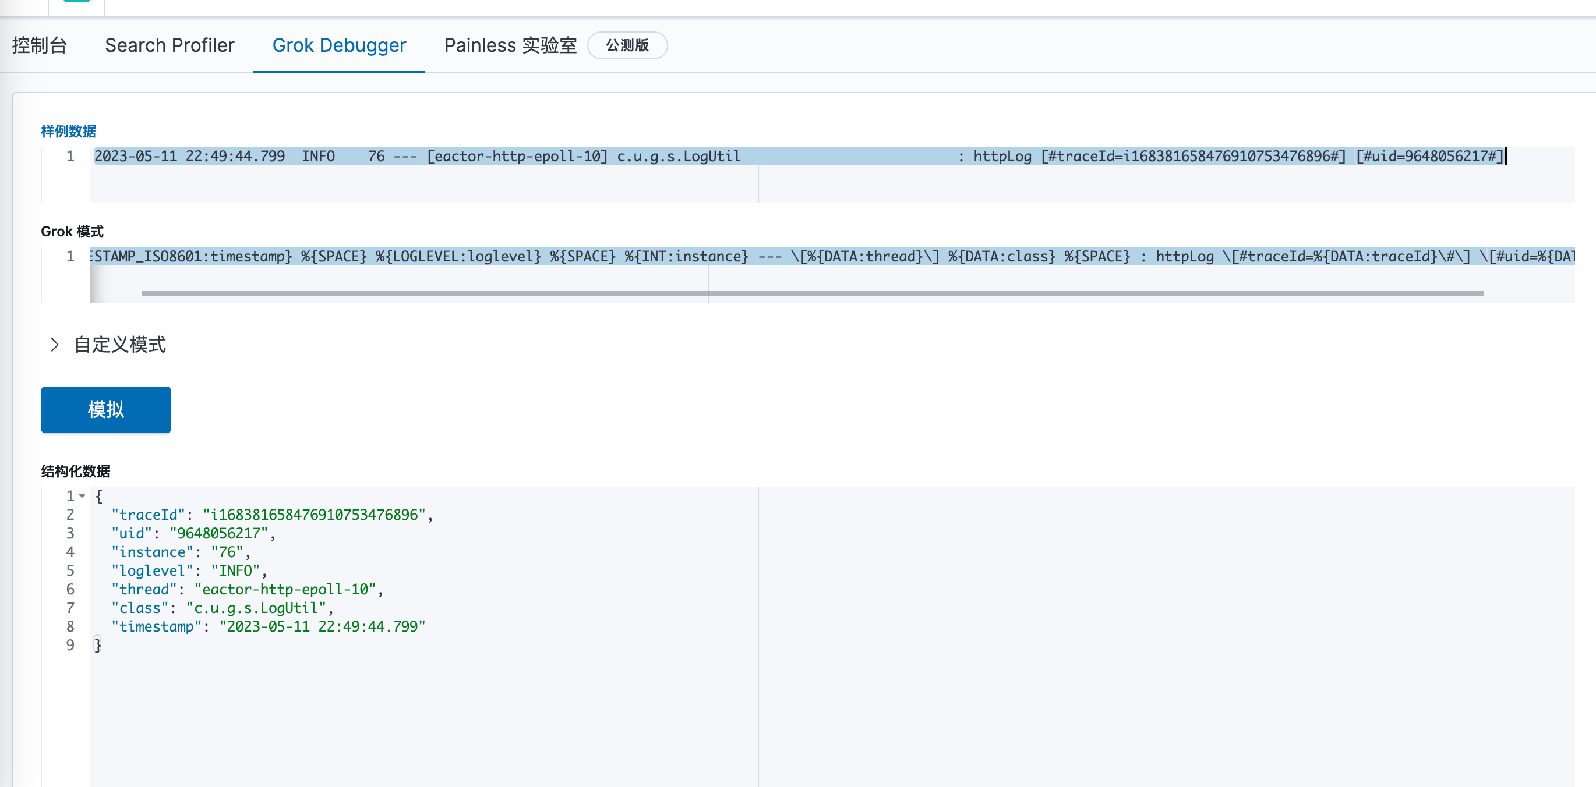Switch to the 控制台 tab
The height and width of the screenshot is (787, 1596).
(x=39, y=45)
